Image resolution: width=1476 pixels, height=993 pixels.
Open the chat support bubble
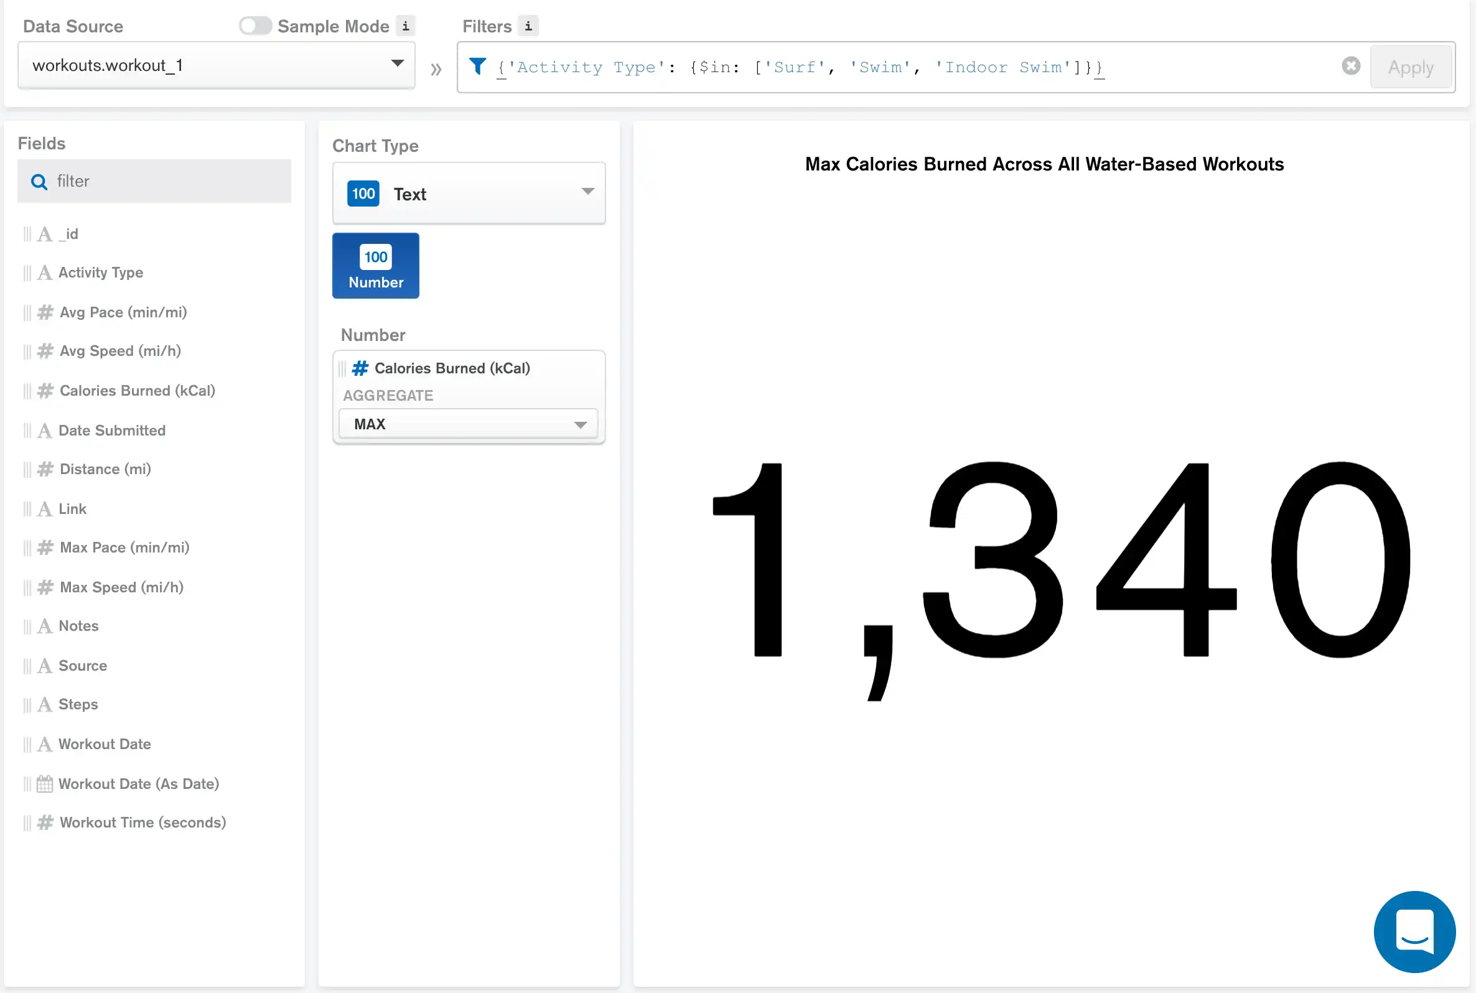click(x=1414, y=931)
